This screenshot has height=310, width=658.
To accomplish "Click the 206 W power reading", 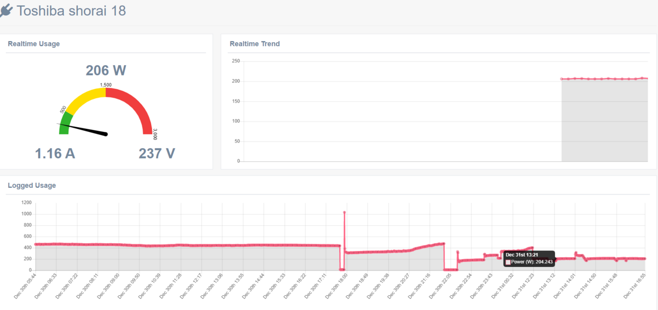I will tap(106, 70).
